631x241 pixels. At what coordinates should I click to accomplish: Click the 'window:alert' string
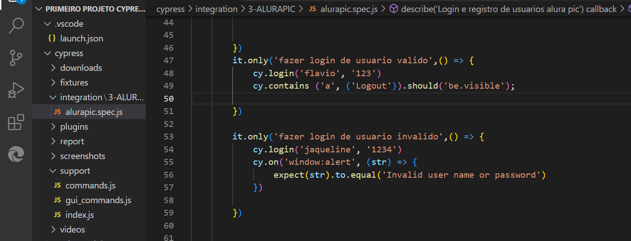[320, 162]
